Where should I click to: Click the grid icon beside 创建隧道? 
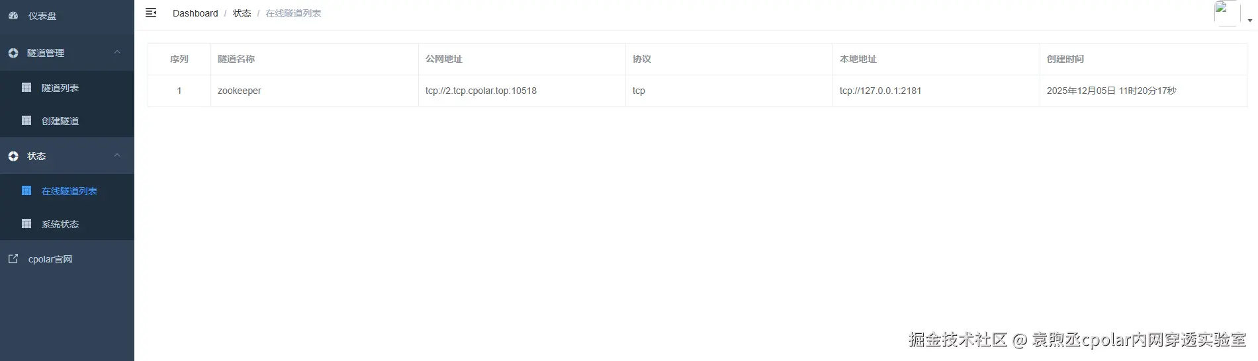[x=26, y=120]
